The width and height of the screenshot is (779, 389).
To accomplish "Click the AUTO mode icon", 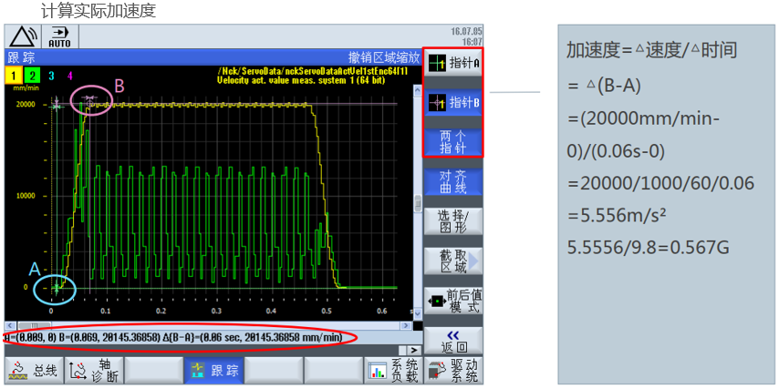I will 59,36.
